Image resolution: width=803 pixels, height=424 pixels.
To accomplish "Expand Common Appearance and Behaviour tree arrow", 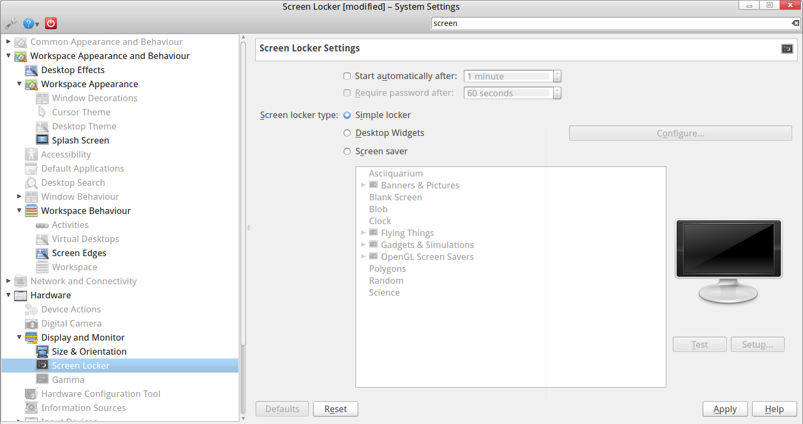I will click(8, 42).
